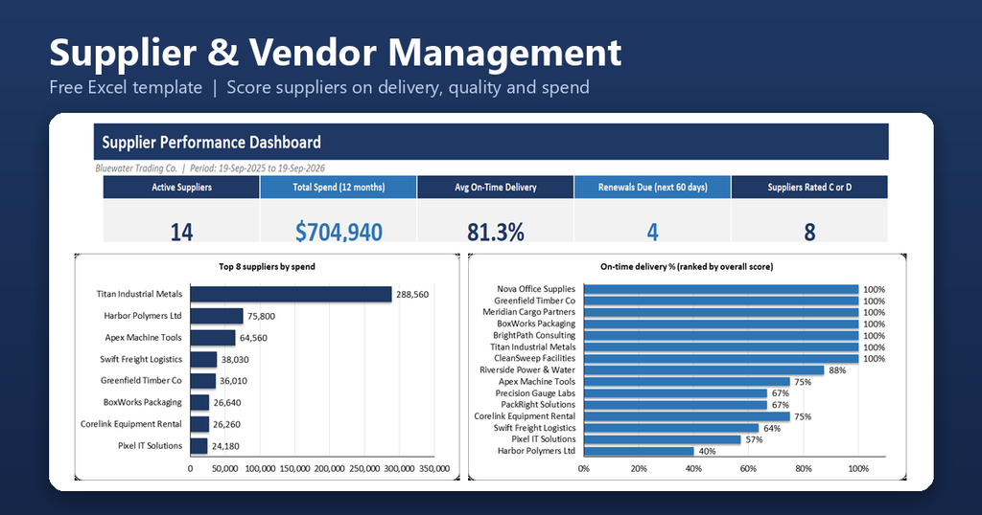The image size is (982, 515).
Task: Click the Supplier Performance Dashboard title bar
Action: (x=491, y=142)
